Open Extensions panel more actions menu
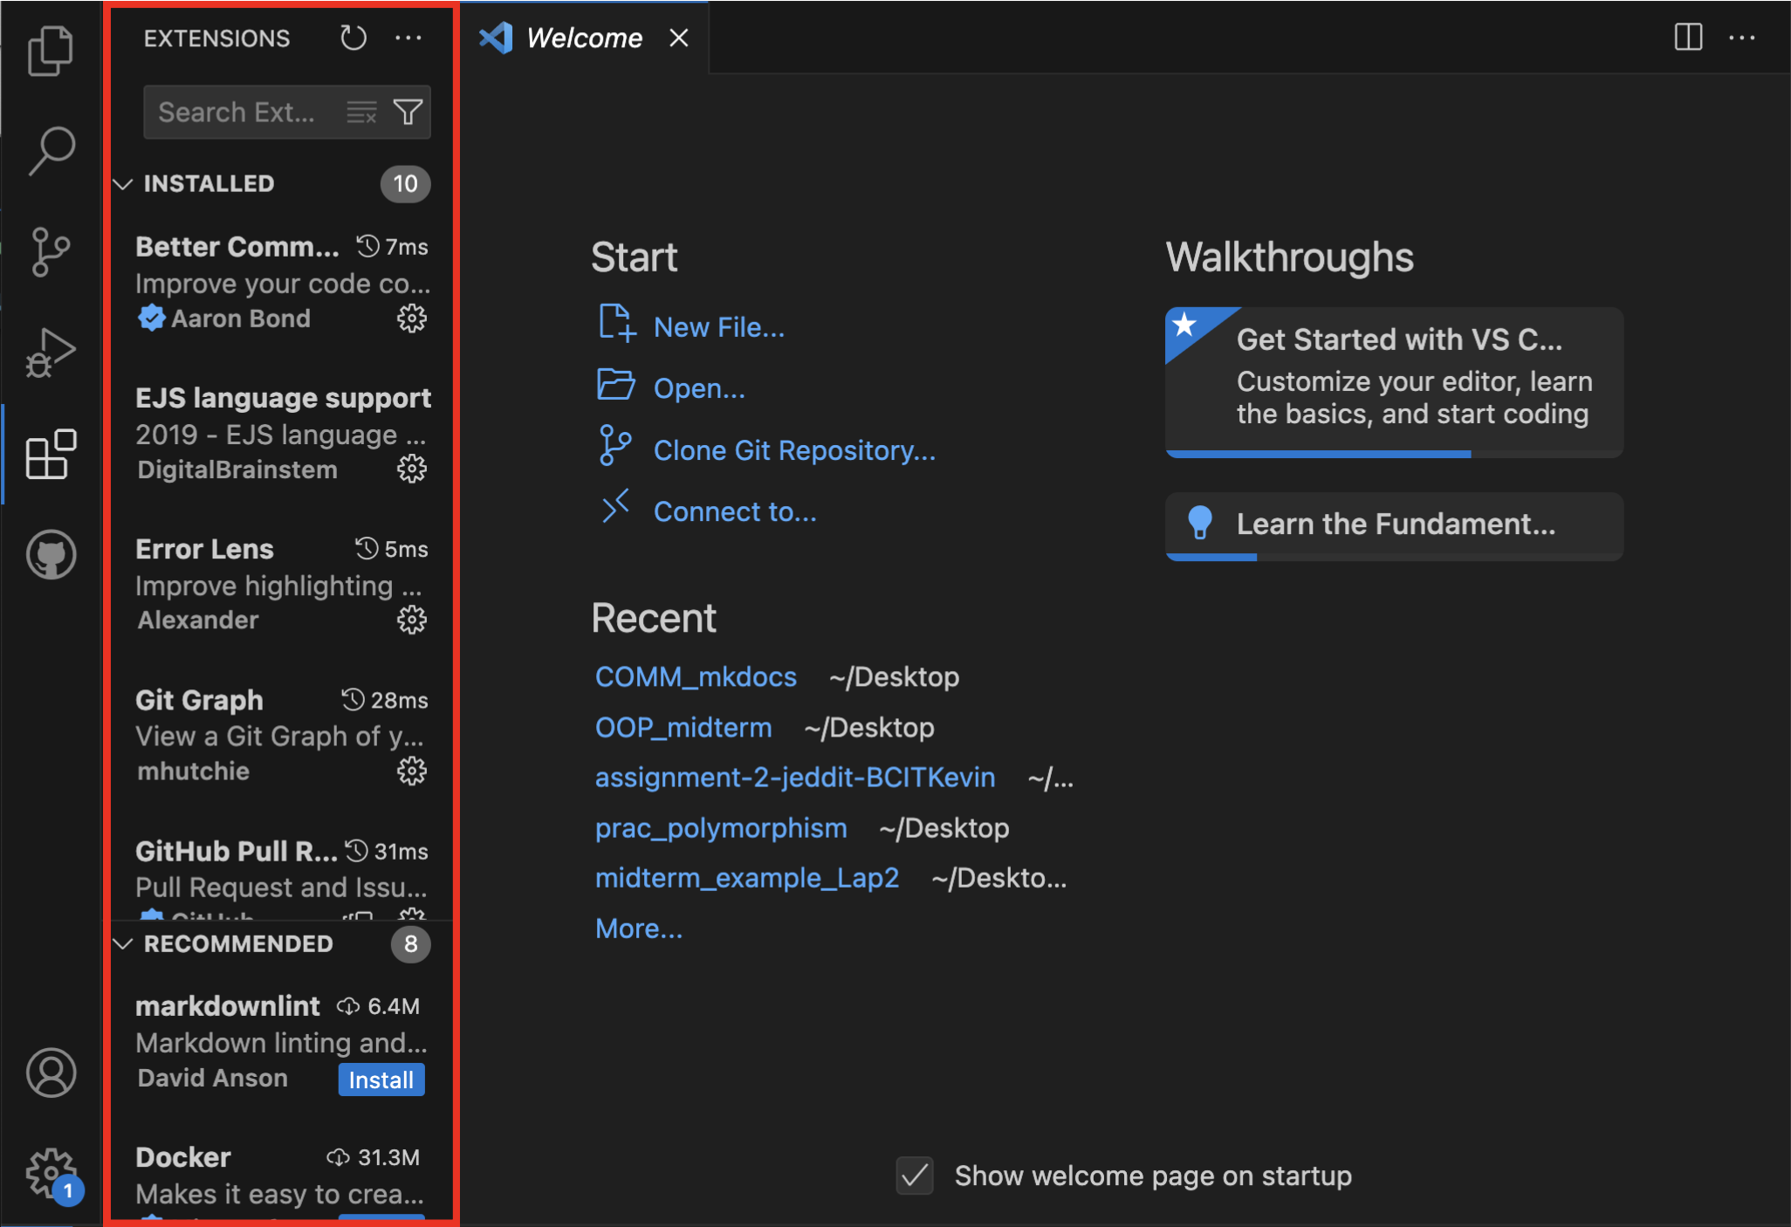Screen dimensions: 1791x1227 408,38
